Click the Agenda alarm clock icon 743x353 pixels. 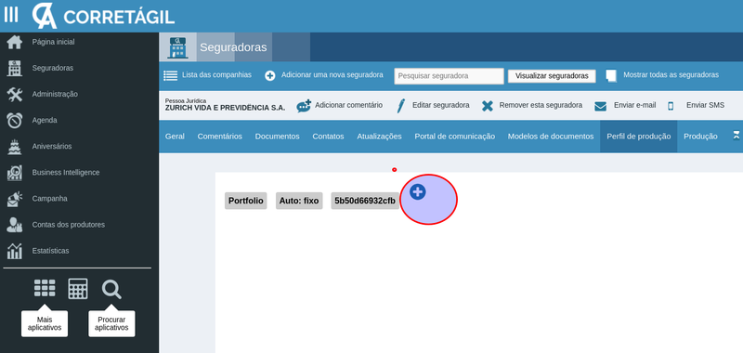[x=15, y=121]
